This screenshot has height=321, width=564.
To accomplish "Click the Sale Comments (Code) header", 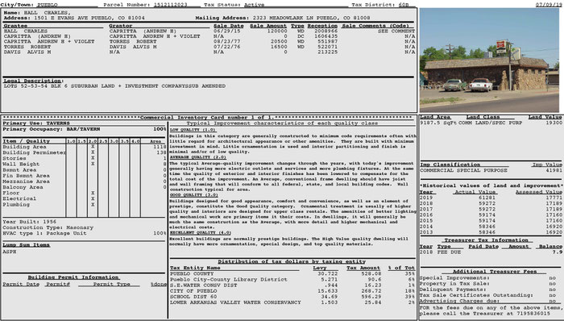I will tap(375, 26).
